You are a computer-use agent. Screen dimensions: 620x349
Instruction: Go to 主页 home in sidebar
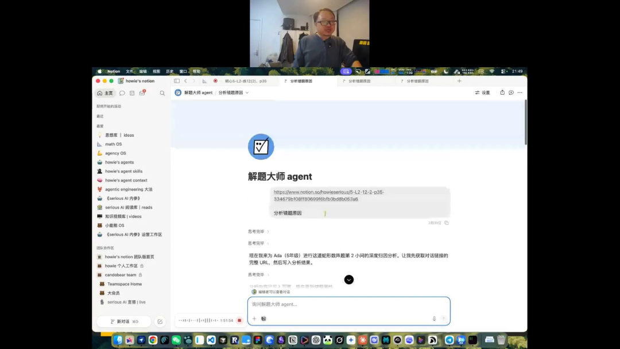pos(105,94)
